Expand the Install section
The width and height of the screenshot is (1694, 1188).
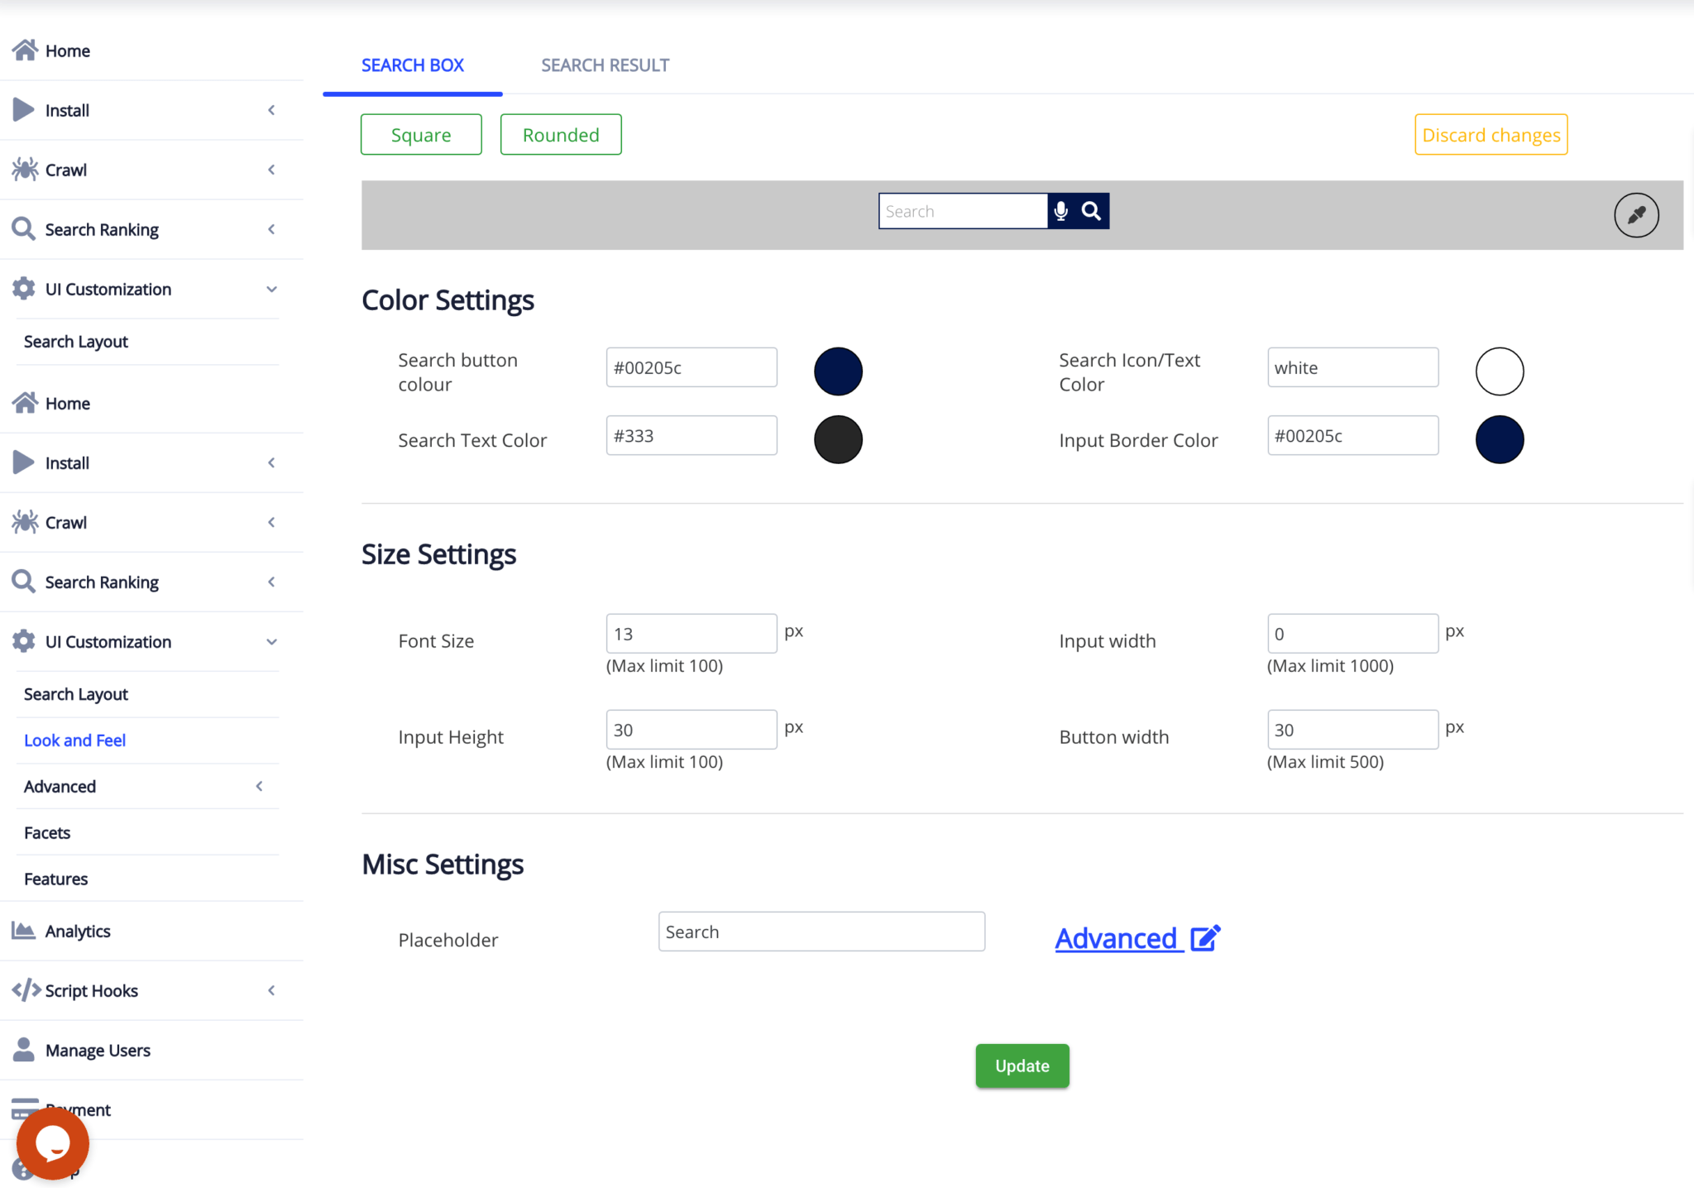point(271,110)
